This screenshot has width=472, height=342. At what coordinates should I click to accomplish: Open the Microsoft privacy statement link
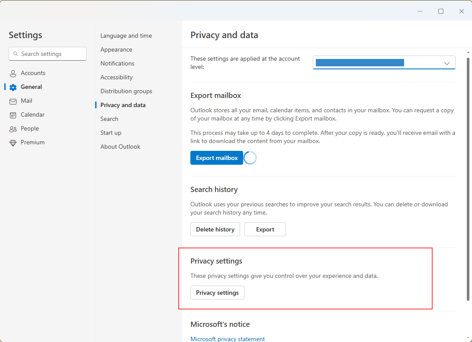pyautogui.click(x=228, y=339)
